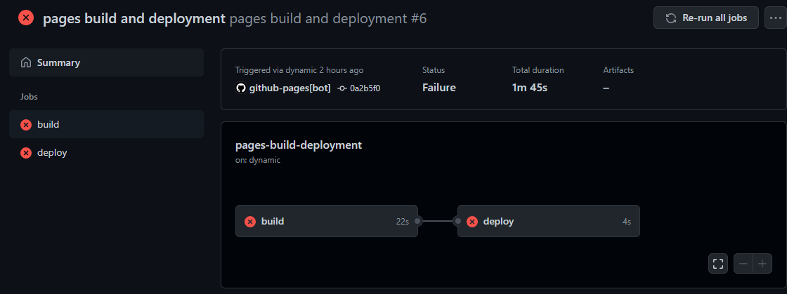Click the failed status icon beside deploy job

(x=26, y=153)
